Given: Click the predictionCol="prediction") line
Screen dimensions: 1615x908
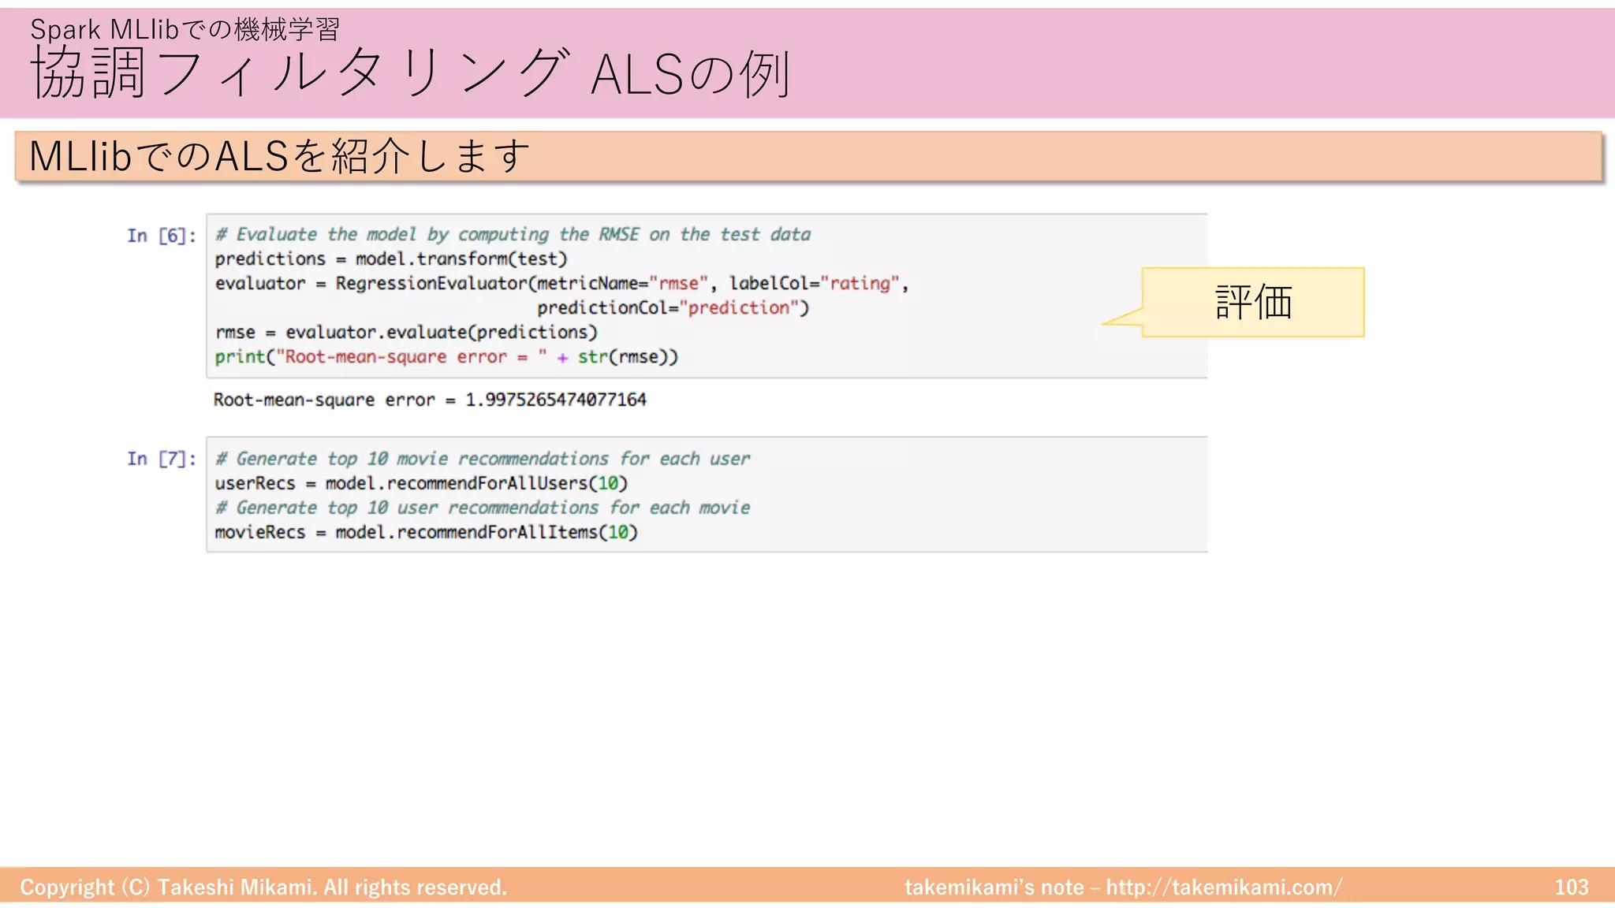Looking at the screenshot, I should pos(673,307).
